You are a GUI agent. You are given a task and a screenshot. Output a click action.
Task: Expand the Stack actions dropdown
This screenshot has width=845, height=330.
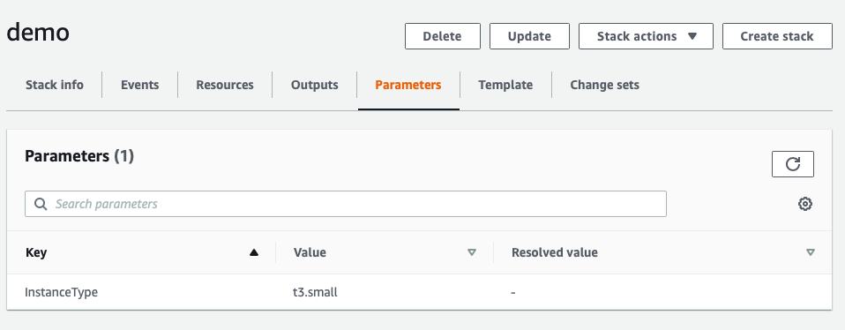click(647, 36)
